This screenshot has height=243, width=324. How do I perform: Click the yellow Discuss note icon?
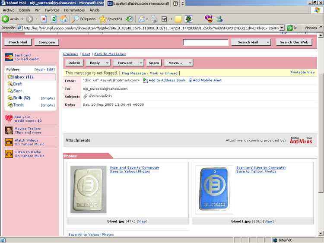pos(178,19)
